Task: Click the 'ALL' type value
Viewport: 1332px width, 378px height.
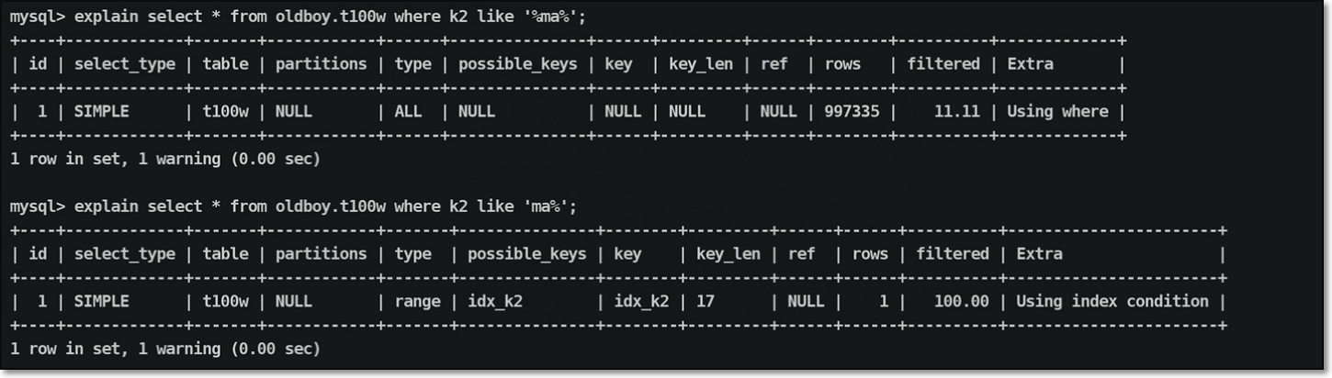Action: click(x=408, y=111)
